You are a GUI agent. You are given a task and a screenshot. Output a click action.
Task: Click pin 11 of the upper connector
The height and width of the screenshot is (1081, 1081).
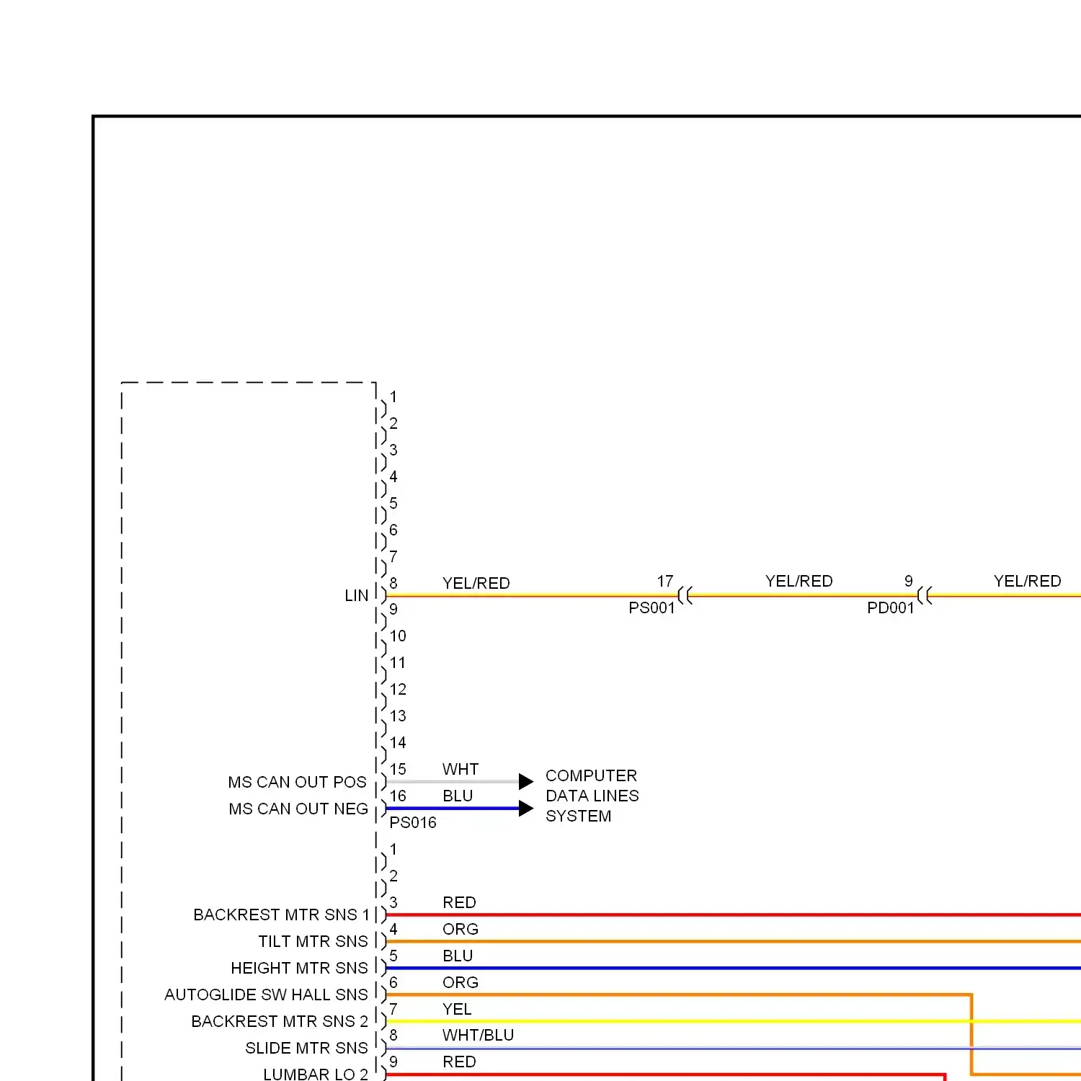398,662
